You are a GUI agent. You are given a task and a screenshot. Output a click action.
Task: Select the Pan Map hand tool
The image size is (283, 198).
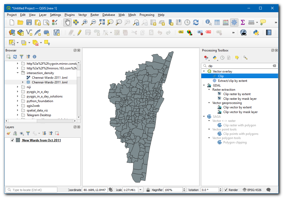click(67, 23)
